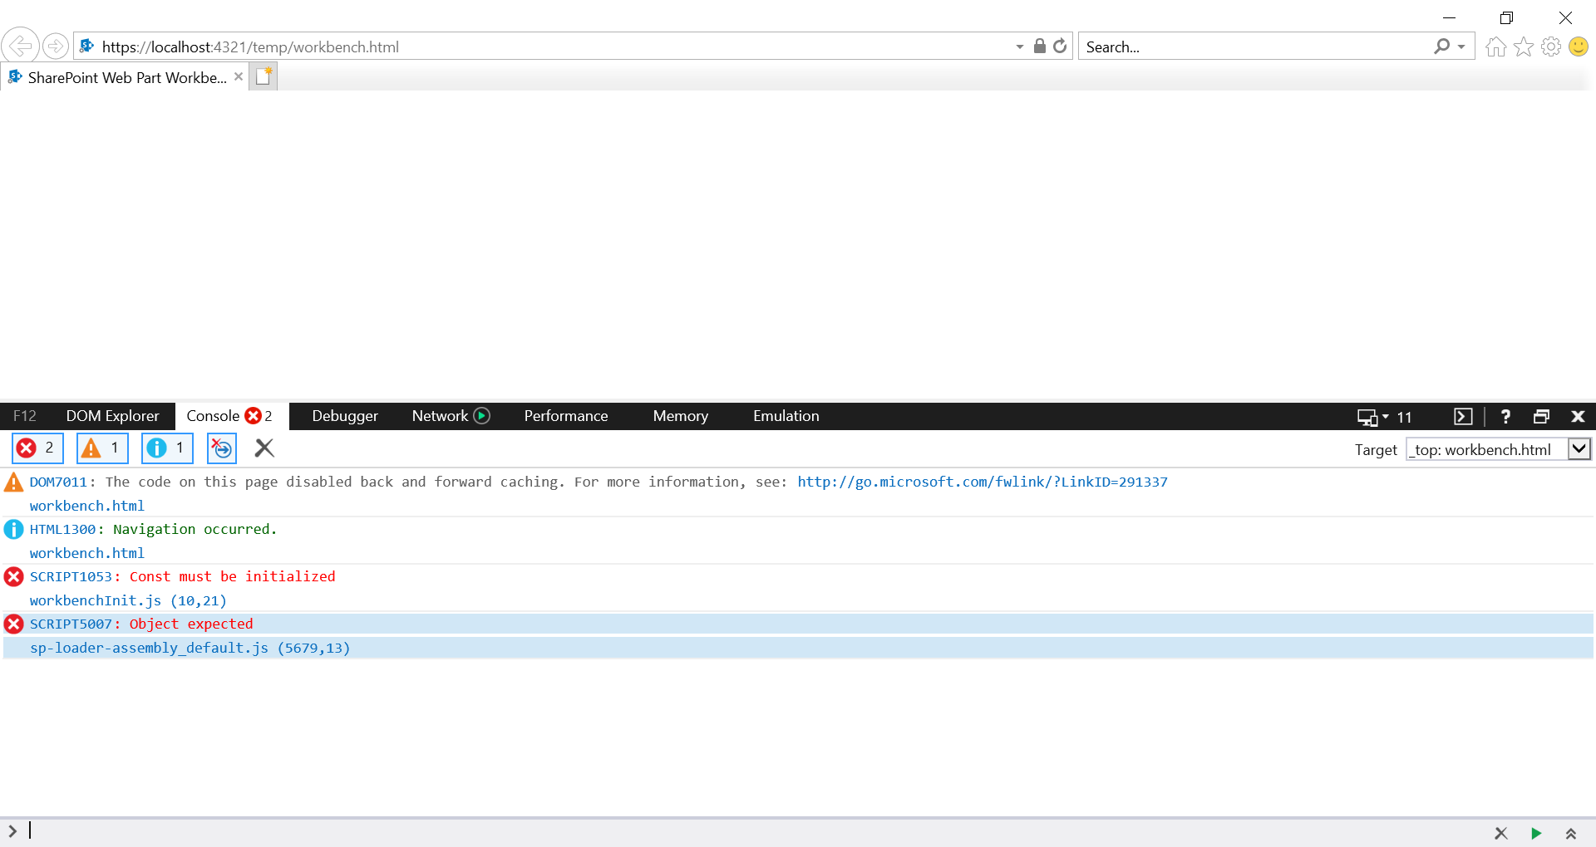Open the device emulation mode selector
Screen dimensions: 1596x847
pos(1372,417)
